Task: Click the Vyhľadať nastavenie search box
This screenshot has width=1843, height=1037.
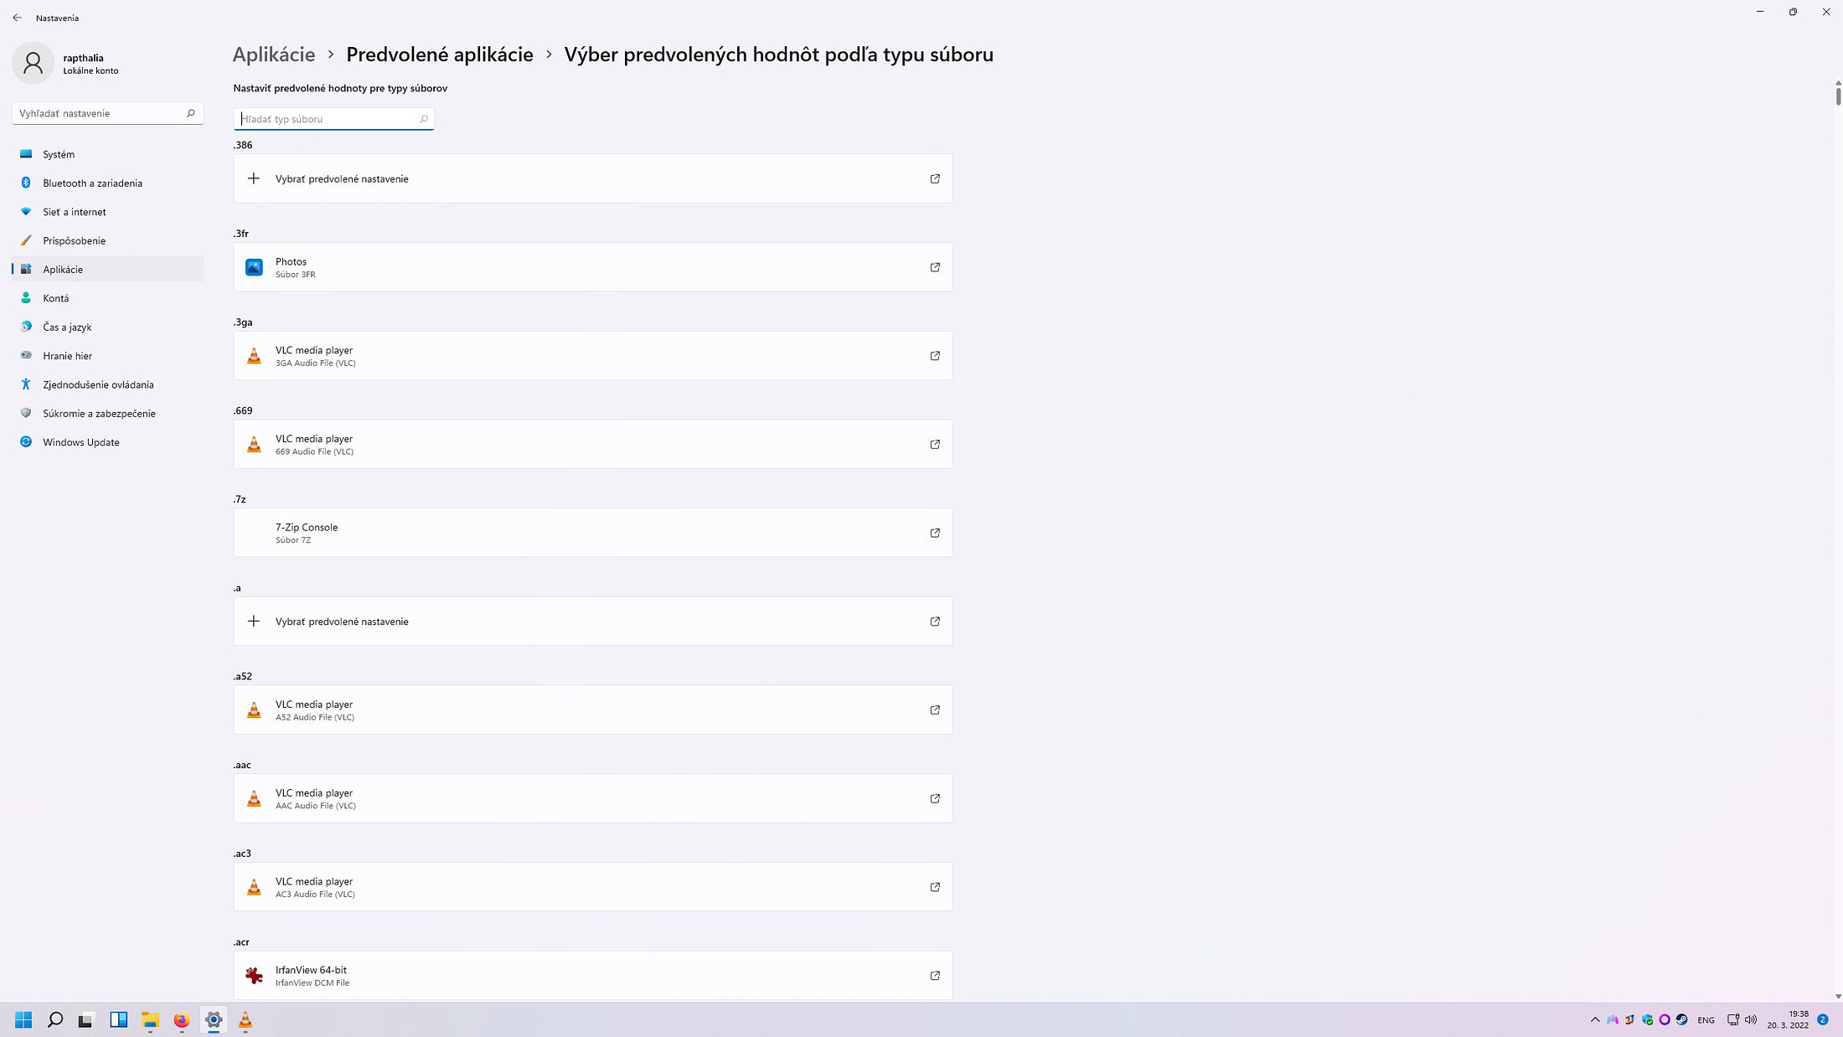Action: point(108,113)
